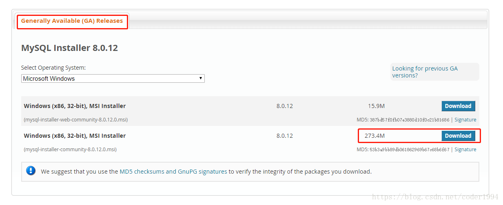The width and height of the screenshot is (503, 205).
Task: Download the 273.4M community installer
Action: [458, 136]
